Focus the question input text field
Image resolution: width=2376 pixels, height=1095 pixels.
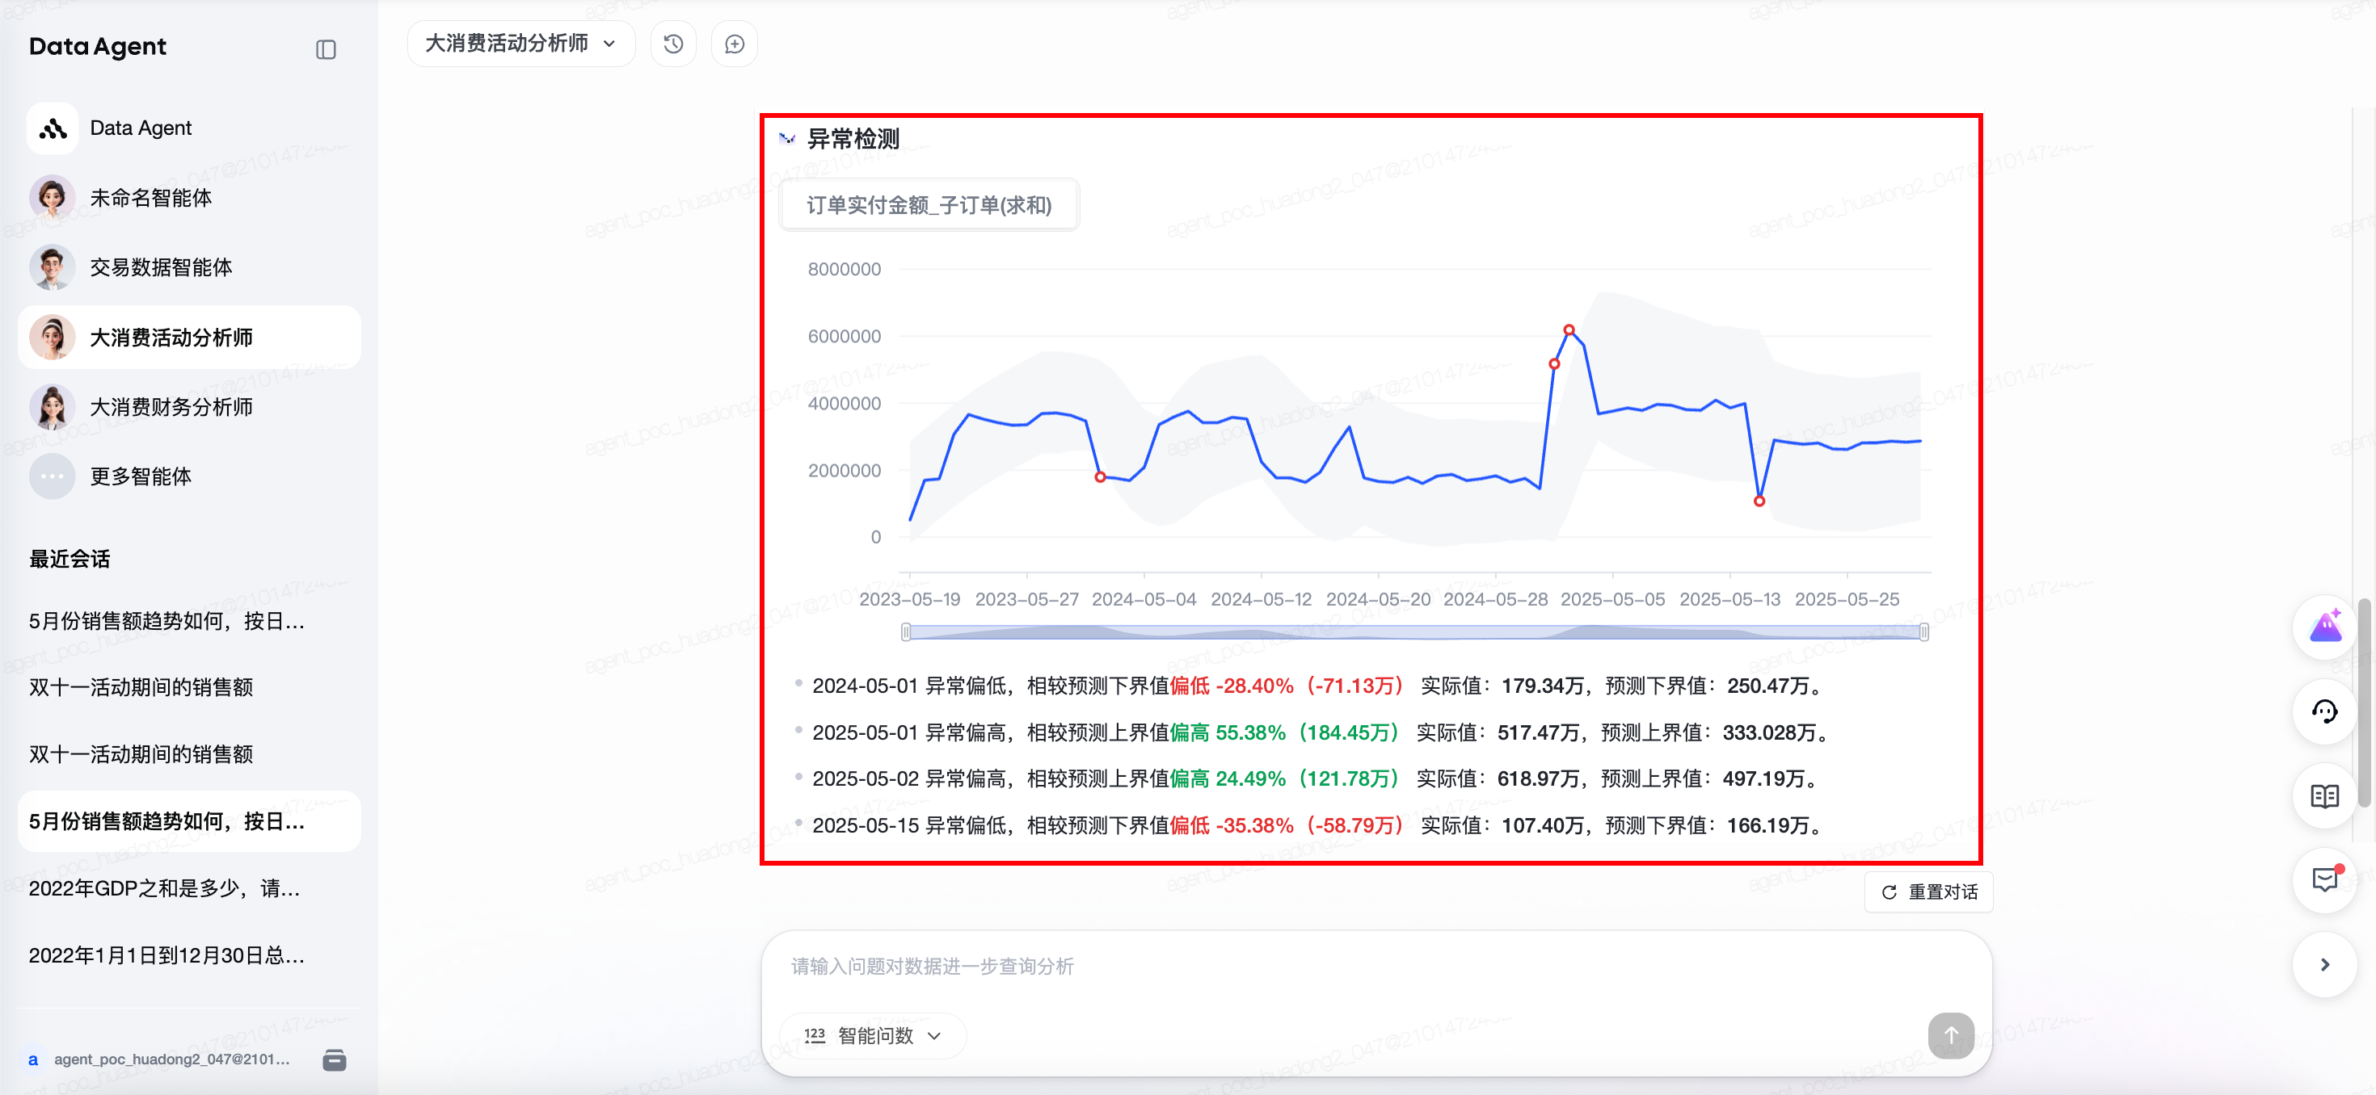(x=1375, y=966)
